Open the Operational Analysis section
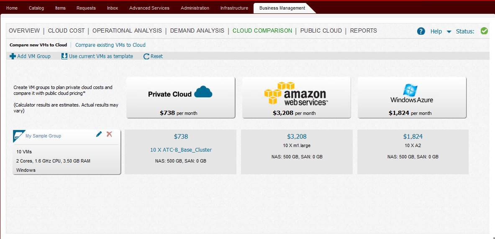Image resolution: width=495 pixels, height=239 pixels. (x=127, y=31)
